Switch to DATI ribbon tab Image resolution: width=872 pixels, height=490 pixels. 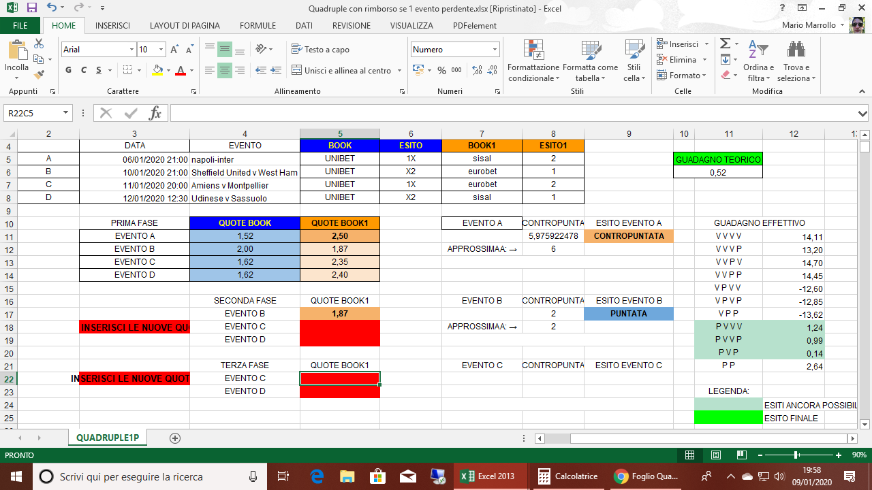click(304, 26)
